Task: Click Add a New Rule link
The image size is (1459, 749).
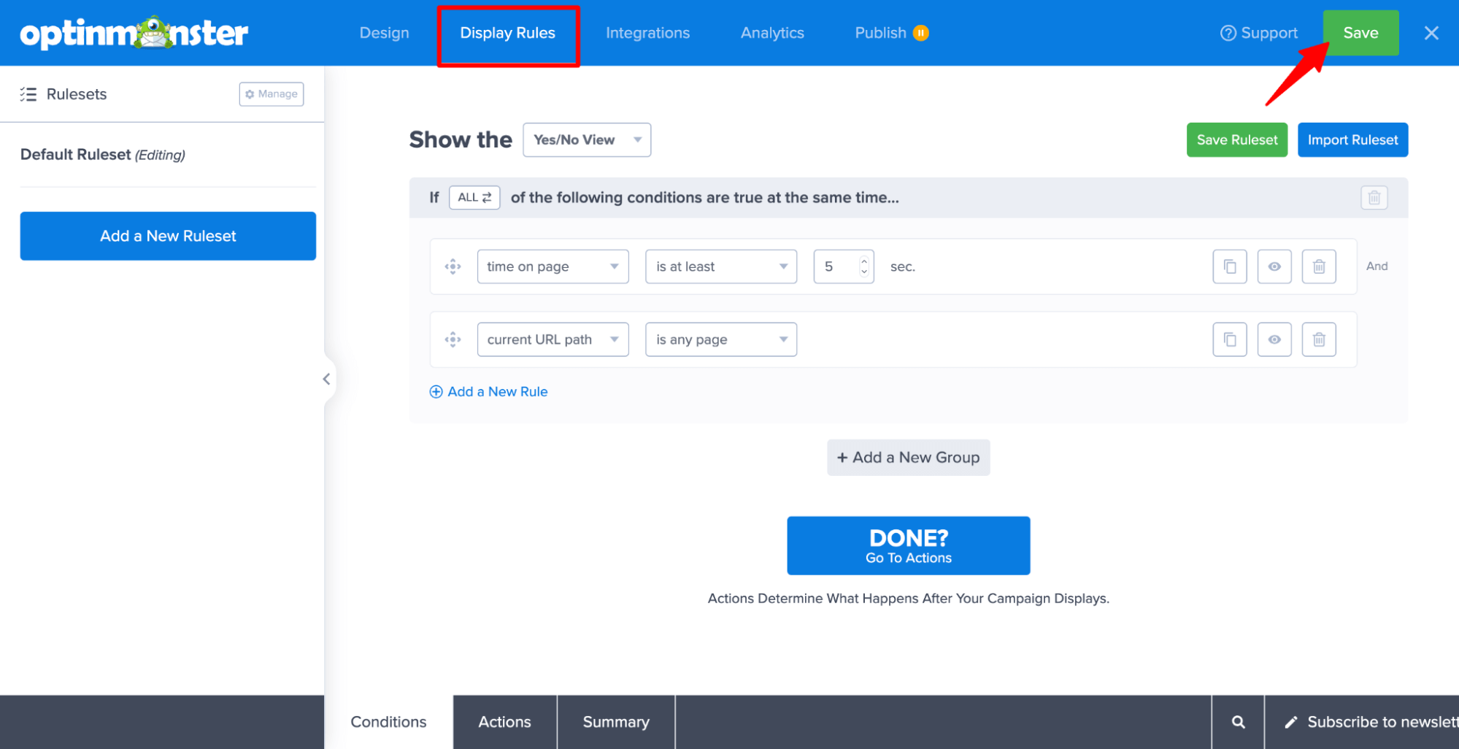Action: pyautogui.click(x=488, y=391)
